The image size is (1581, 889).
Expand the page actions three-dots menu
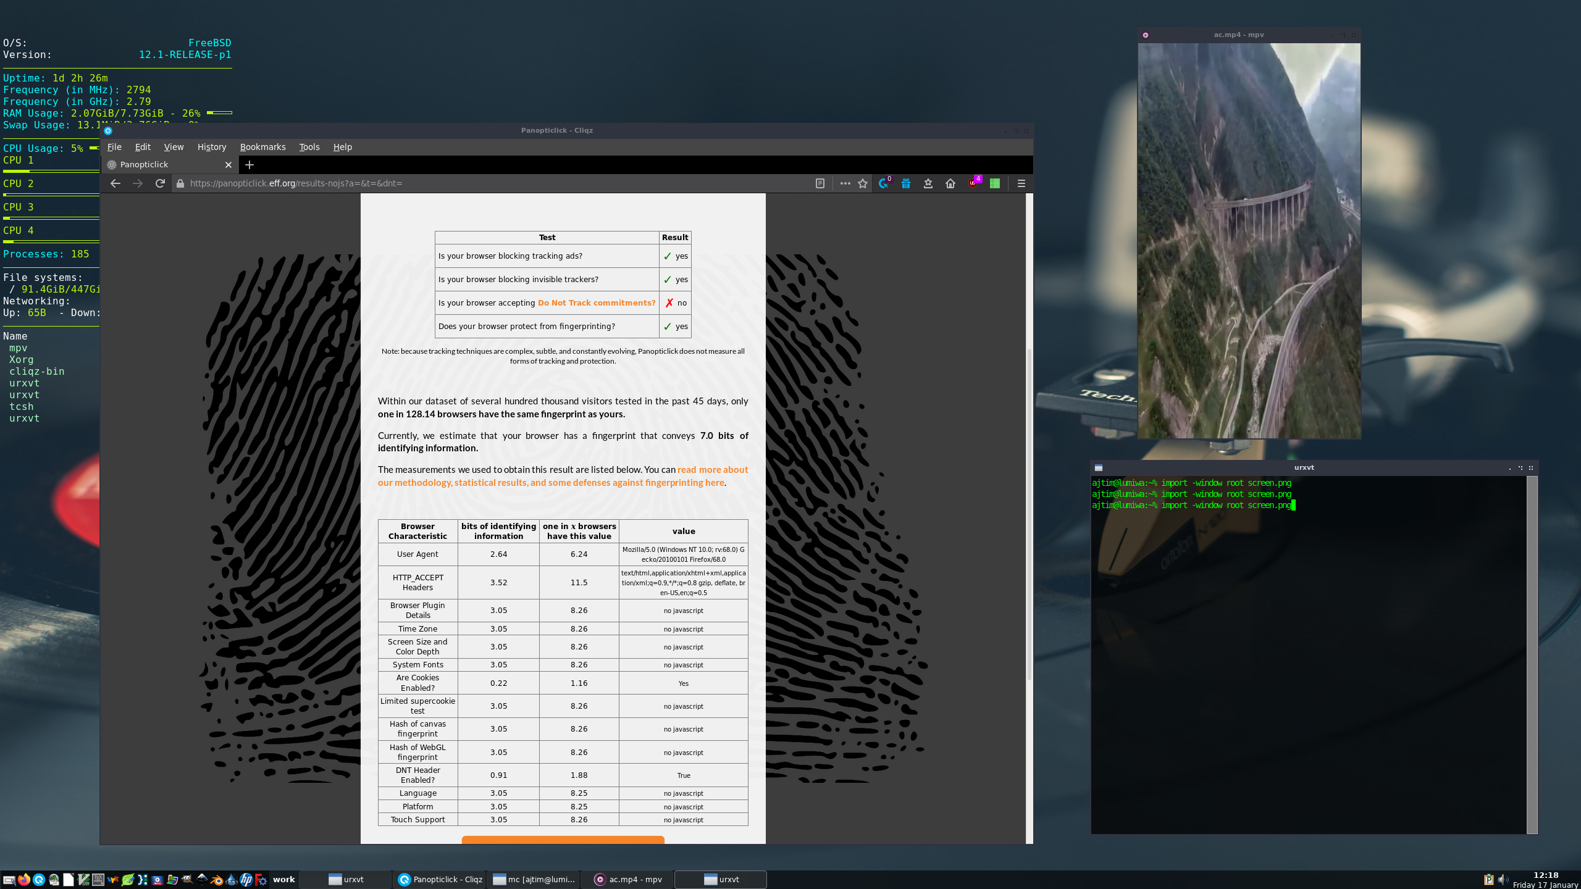845,183
